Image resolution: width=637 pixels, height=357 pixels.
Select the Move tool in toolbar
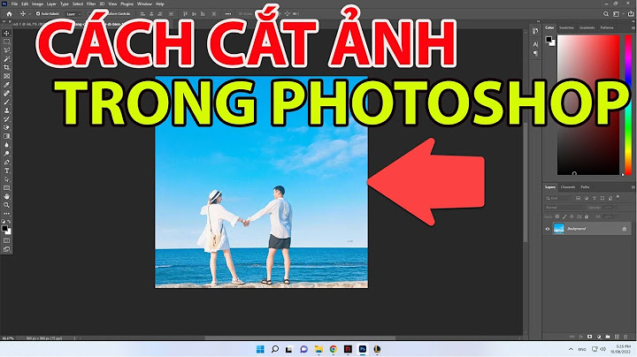[6, 34]
